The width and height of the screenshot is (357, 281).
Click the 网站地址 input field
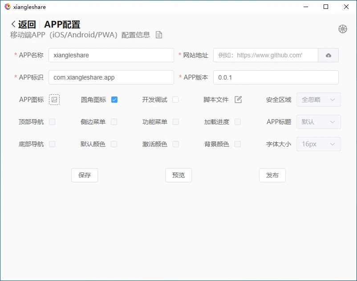point(266,55)
